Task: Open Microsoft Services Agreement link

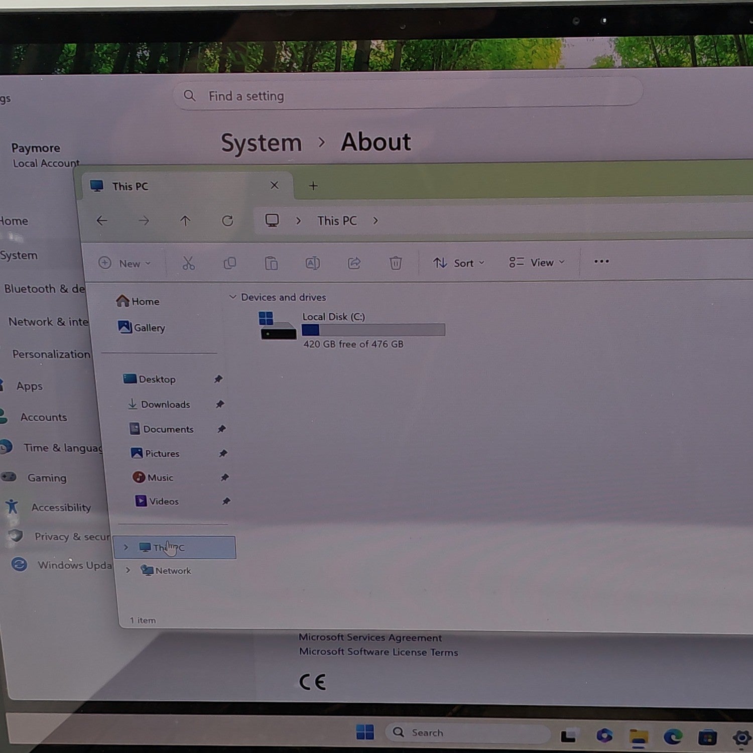Action: click(x=370, y=638)
